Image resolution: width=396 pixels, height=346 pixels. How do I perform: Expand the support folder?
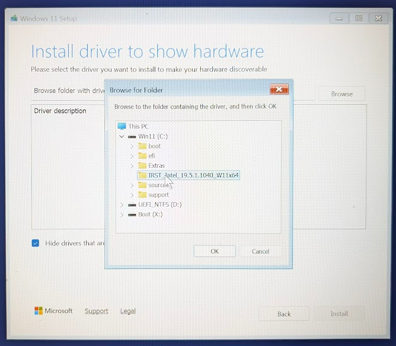(x=132, y=195)
